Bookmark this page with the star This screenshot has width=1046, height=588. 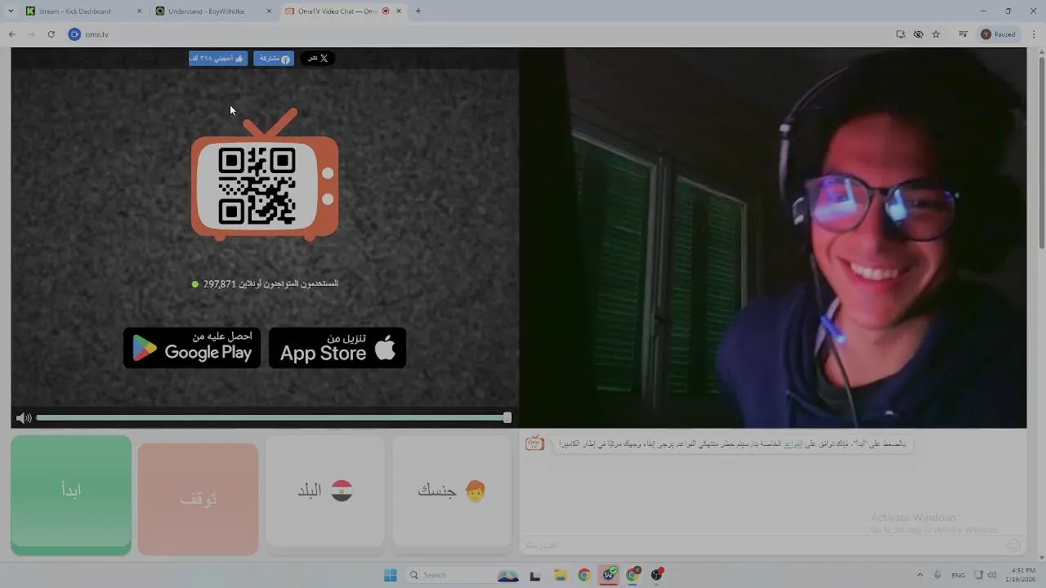[936, 34]
